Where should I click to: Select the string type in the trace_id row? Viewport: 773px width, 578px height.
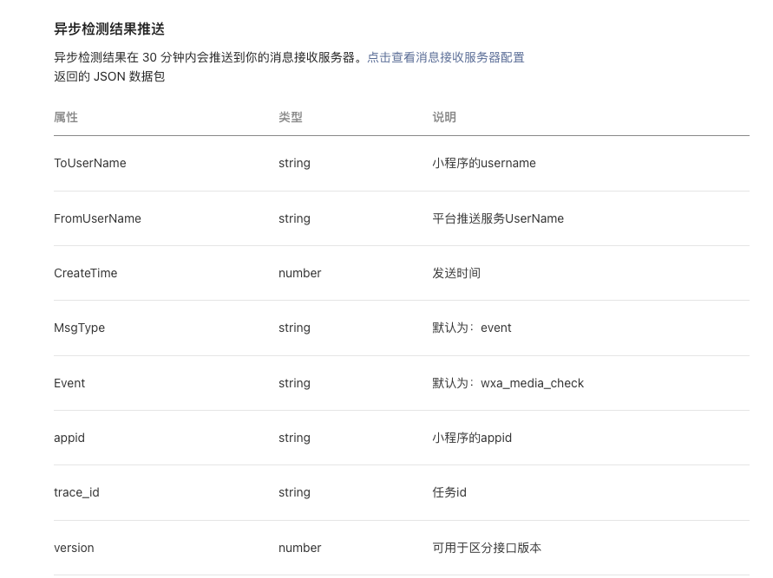294,492
